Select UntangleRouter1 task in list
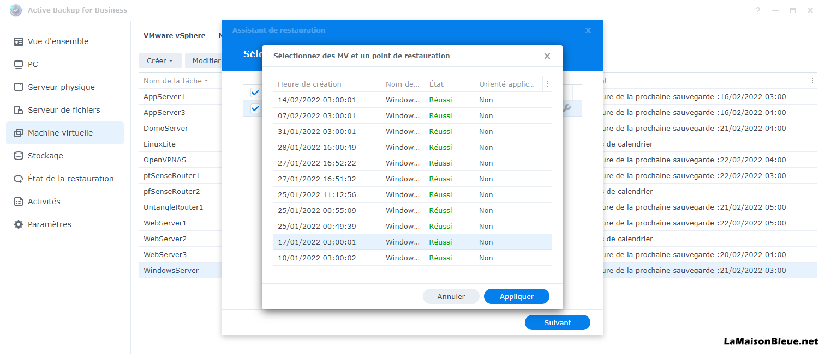This screenshot has width=825, height=354. (173, 207)
